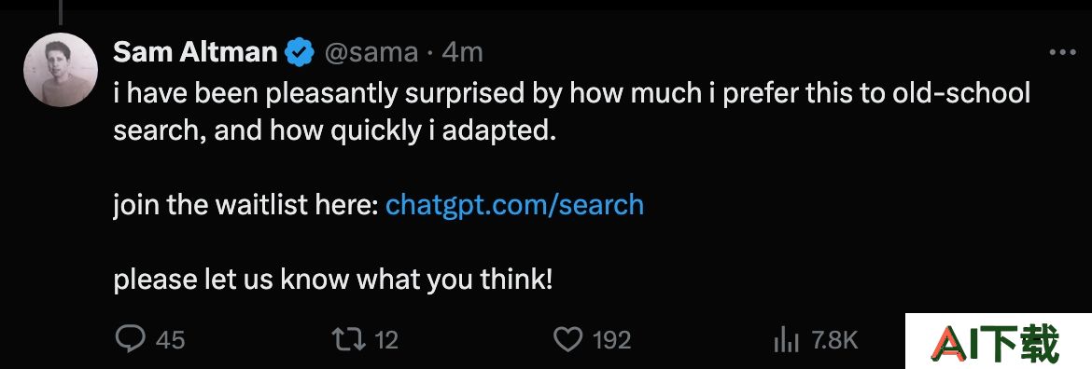This screenshot has width=1092, height=369.
Task: Click the tweet text about old-school search
Action: [571, 112]
